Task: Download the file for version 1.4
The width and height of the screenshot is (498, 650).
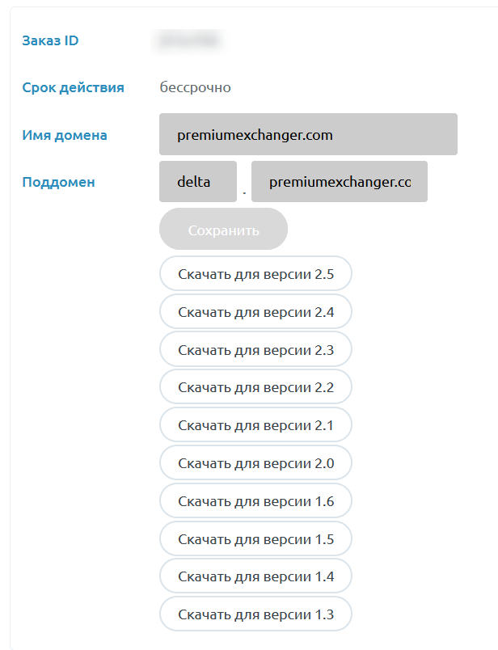Action: [255, 576]
